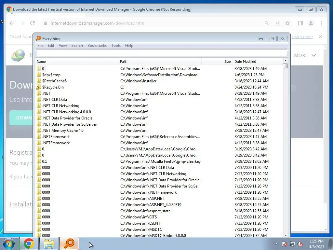This screenshot has width=333, height=250.
Task: Select 0000 row with path C:\Windows\inf\MSDTC
Action: tap(46, 229)
